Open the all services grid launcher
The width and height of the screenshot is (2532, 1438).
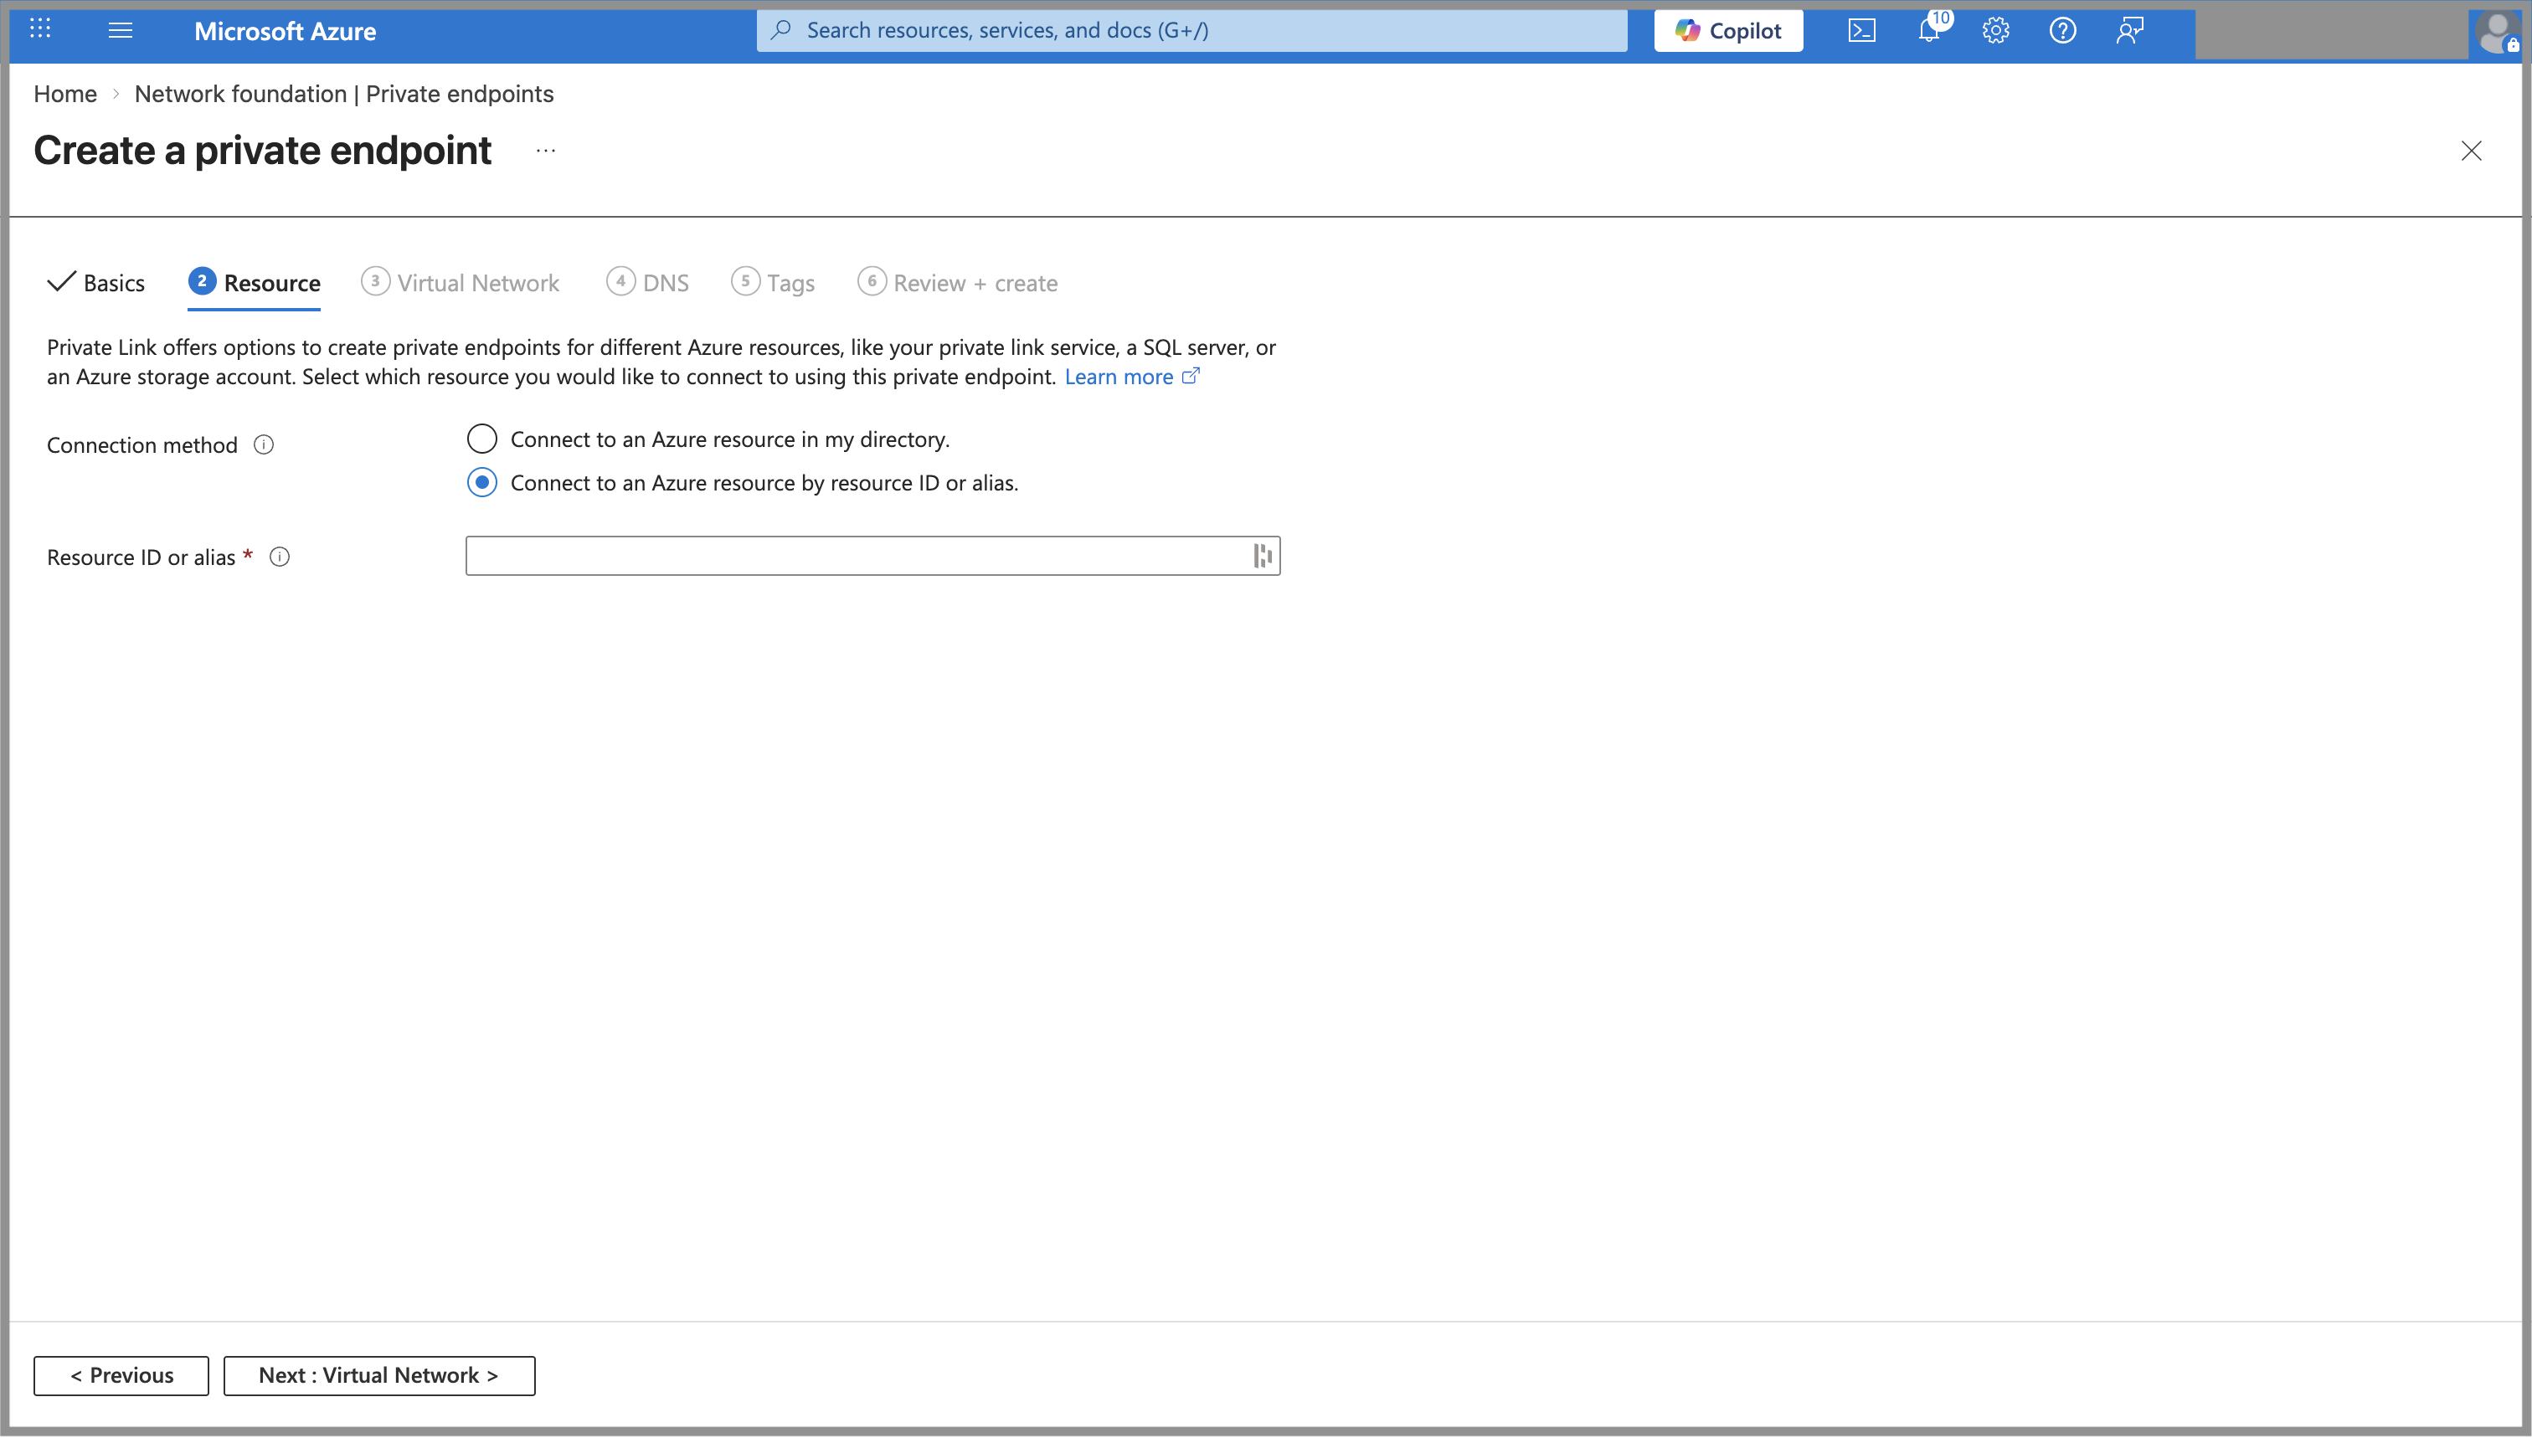[x=39, y=29]
